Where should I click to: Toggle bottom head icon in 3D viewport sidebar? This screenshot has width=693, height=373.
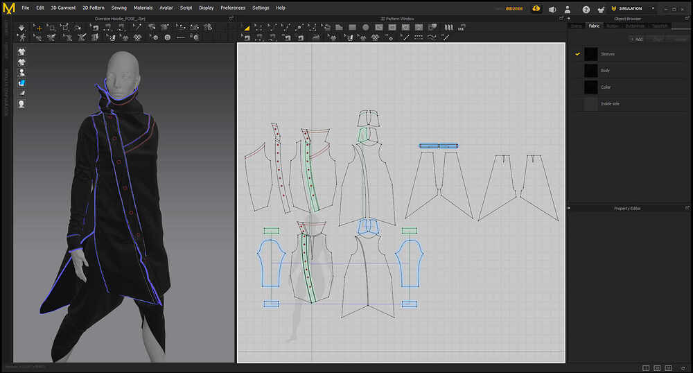coord(21,104)
